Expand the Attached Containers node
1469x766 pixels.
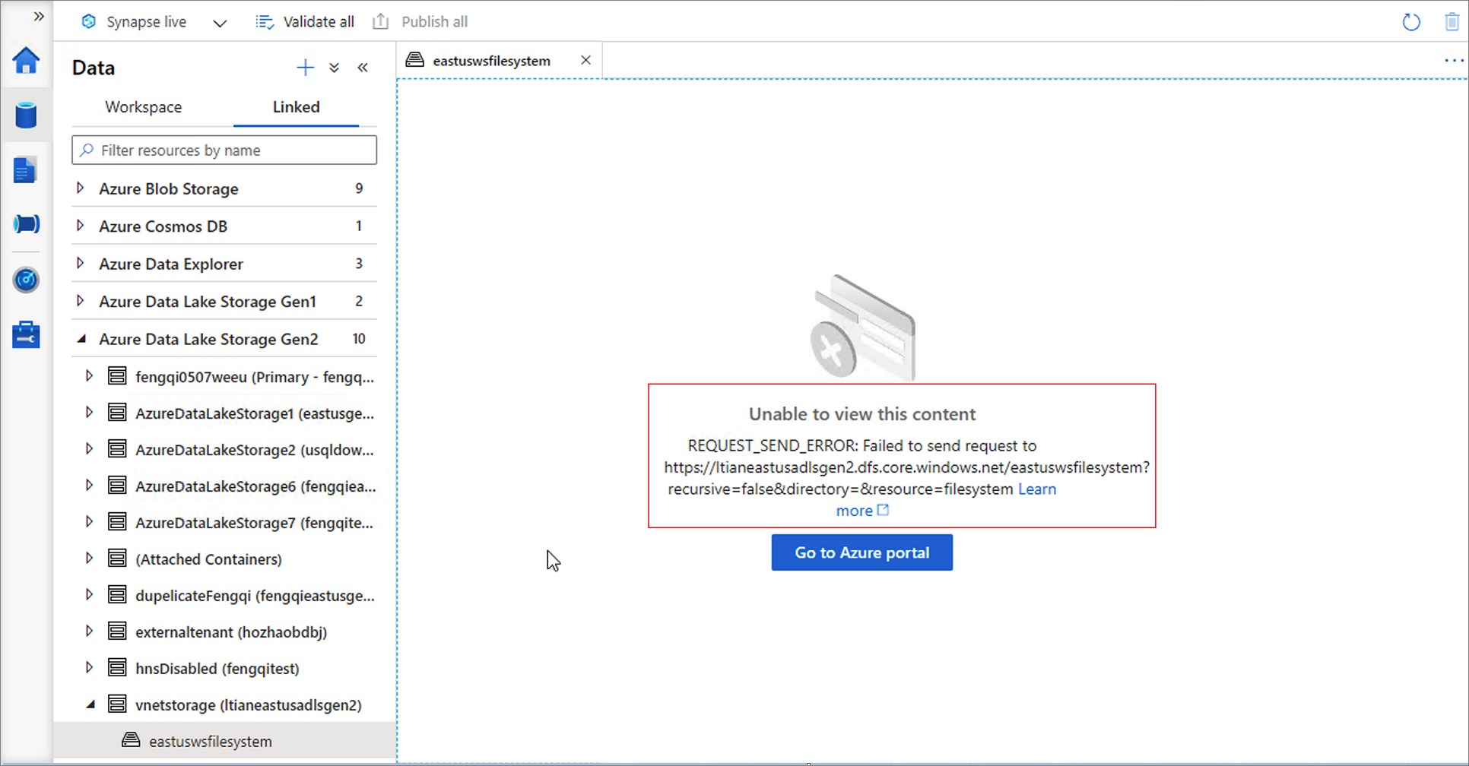click(89, 558)
